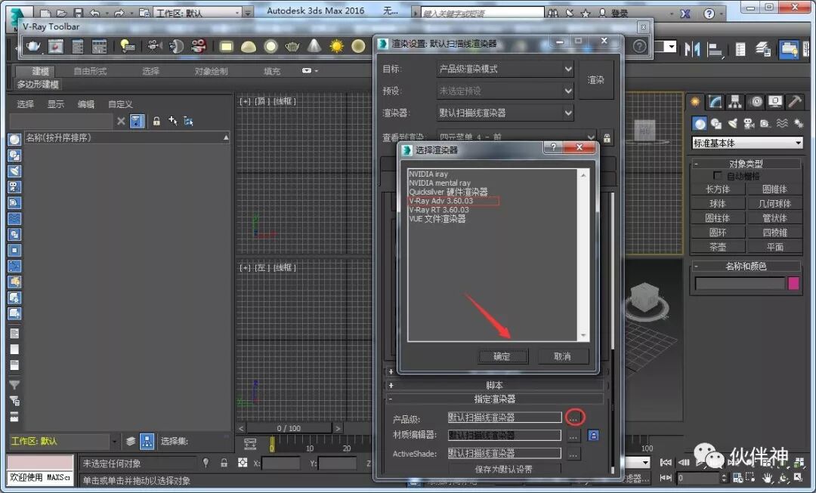The image size is (816, 493).
Task: Click the 茶壶 button
Action: point(718,247)
